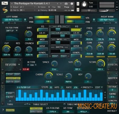Screen dimensions: 119x114
Task: Click the M mute button
Action: pos(78,9)
